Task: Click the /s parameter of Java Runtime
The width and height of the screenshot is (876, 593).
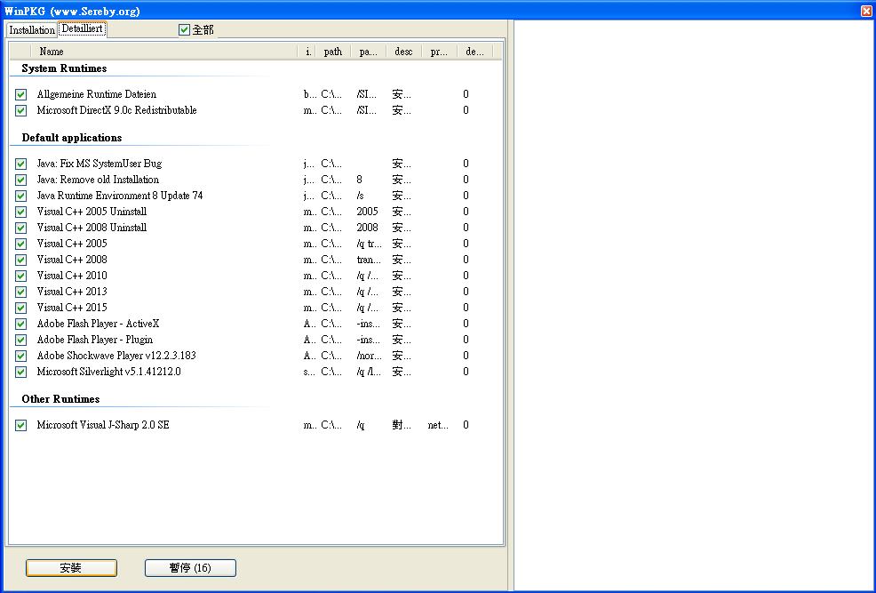Action: coord(361,196)
